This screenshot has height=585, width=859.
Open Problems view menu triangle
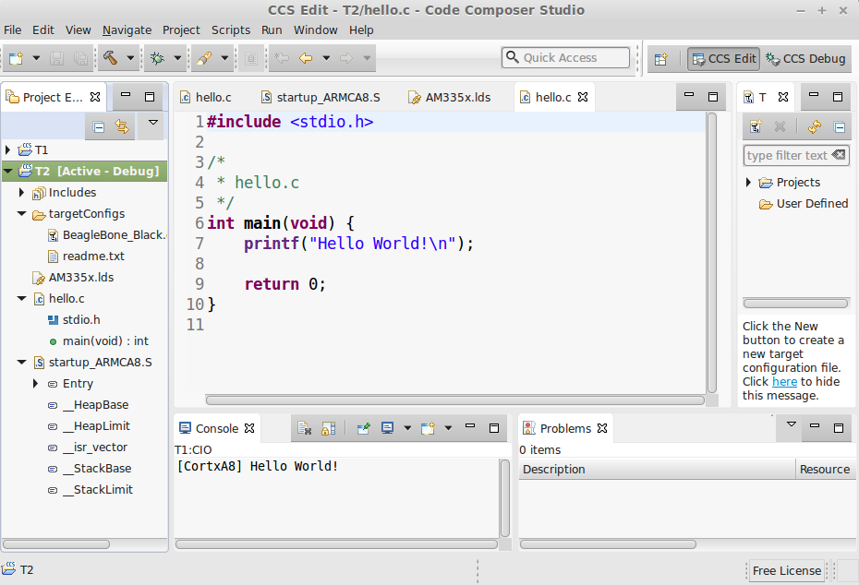[x=792, y=424]
